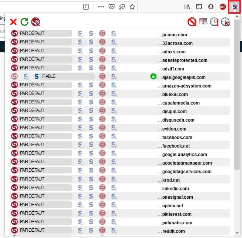The width and height of the screenshot is (242, 238).
Task: Click the Adblock Plus ABP toolbar icon
Action: point(223,7)
